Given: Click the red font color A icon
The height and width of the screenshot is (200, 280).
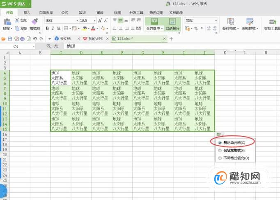Looking at the screenshot, I should [x=93, y=28].
